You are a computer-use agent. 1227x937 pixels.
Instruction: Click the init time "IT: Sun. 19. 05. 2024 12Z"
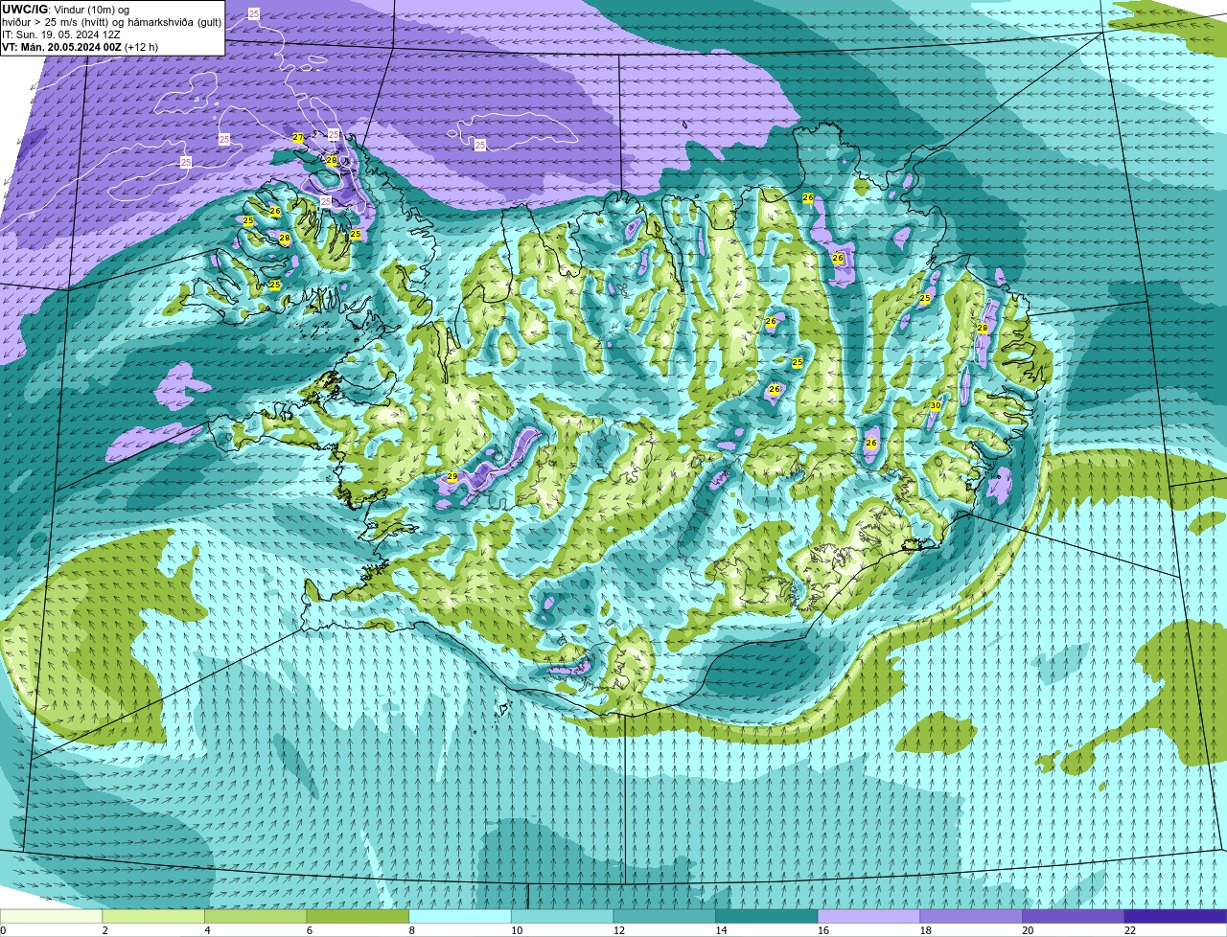61,34
